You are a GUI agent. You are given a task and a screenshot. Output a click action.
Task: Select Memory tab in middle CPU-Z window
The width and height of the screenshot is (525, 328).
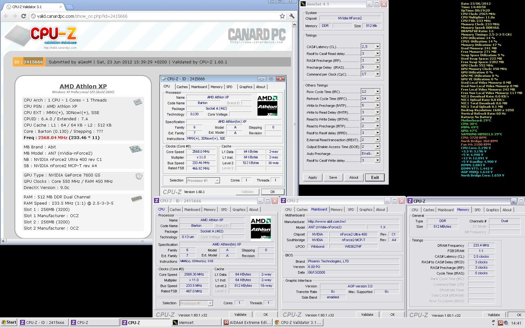pos(336,210)
